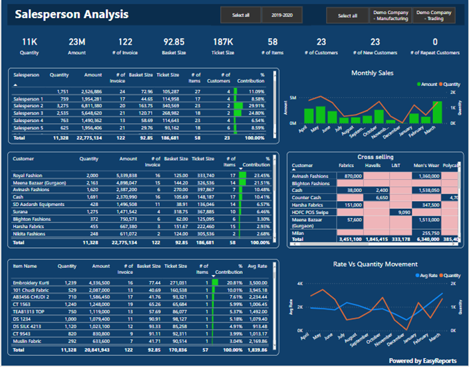Select the Salesperson 2 row

139,106
